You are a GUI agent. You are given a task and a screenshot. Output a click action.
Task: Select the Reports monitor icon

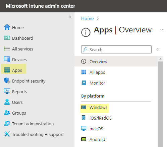(x=7, y=91)
